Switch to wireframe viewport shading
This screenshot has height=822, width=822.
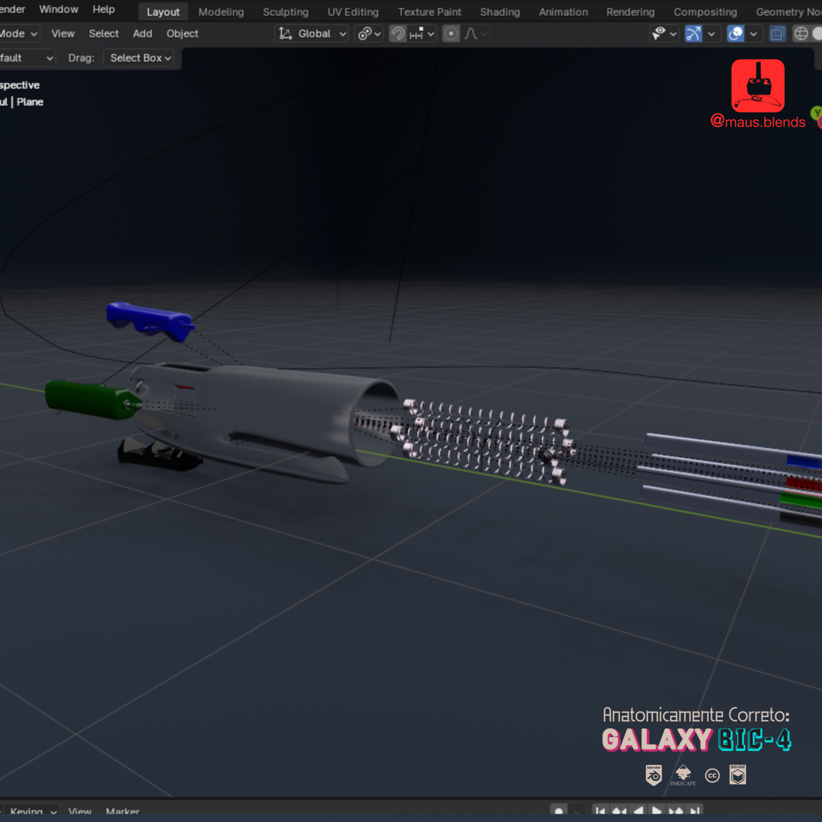coord(801,33)
